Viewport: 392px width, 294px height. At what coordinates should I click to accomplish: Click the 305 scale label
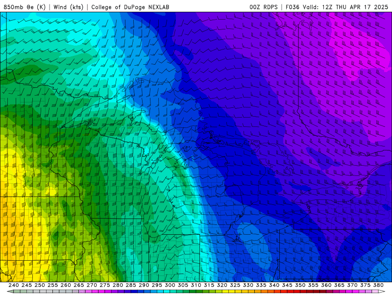(x=183, y=285)
